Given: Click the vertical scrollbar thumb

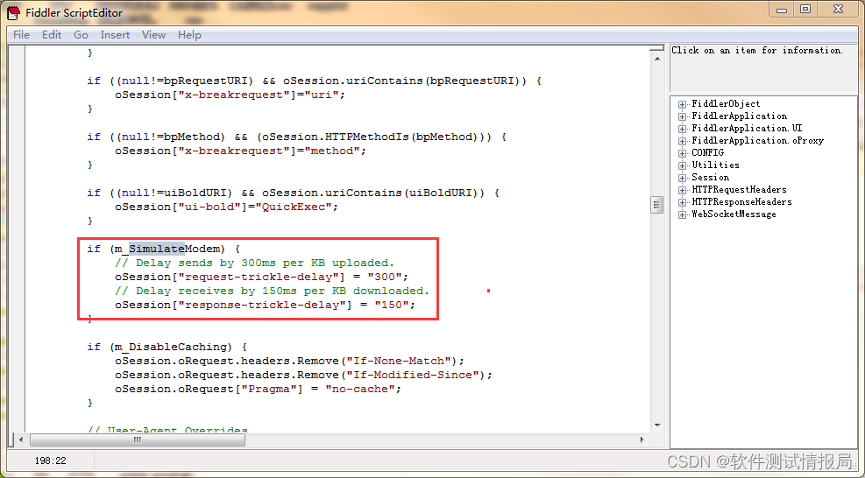Looking at the screenshot, I should tap(656, 205).
